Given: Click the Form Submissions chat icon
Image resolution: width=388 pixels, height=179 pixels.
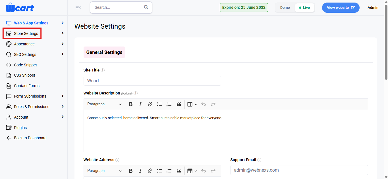Looking at the screenshot, I should point(9,96).
